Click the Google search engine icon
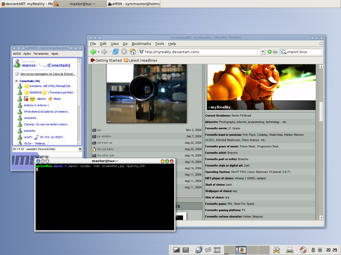This screenshot has height=255, width=341. (283, 52)
